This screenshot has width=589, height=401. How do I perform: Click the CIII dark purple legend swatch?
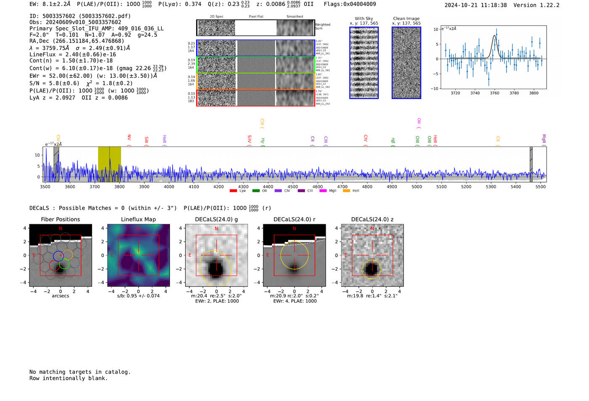click(301, 191)
